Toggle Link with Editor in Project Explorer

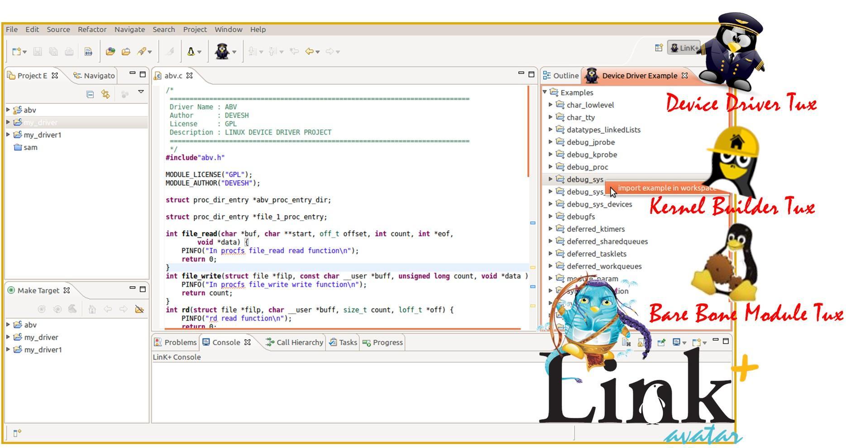click(105, 94)
